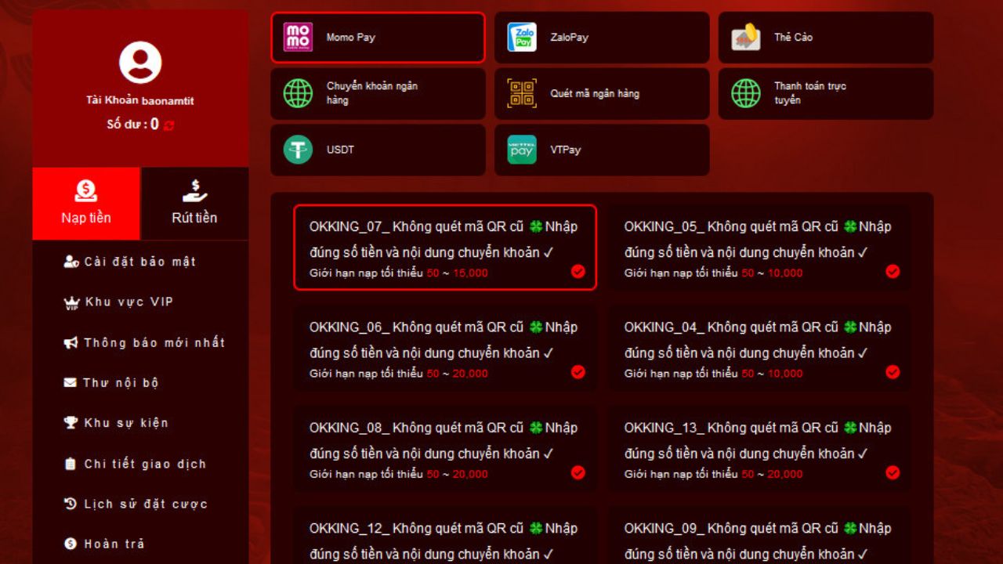Viewport: 1003px width, 564px height.
Task: Select the OKKING_07 channel checkmark
Action: 578,272
